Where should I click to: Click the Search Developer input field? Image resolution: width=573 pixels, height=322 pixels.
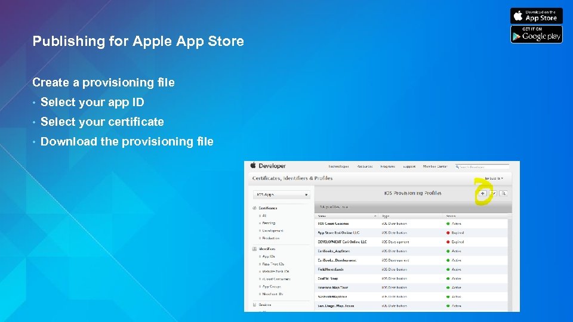pos(482,167)
